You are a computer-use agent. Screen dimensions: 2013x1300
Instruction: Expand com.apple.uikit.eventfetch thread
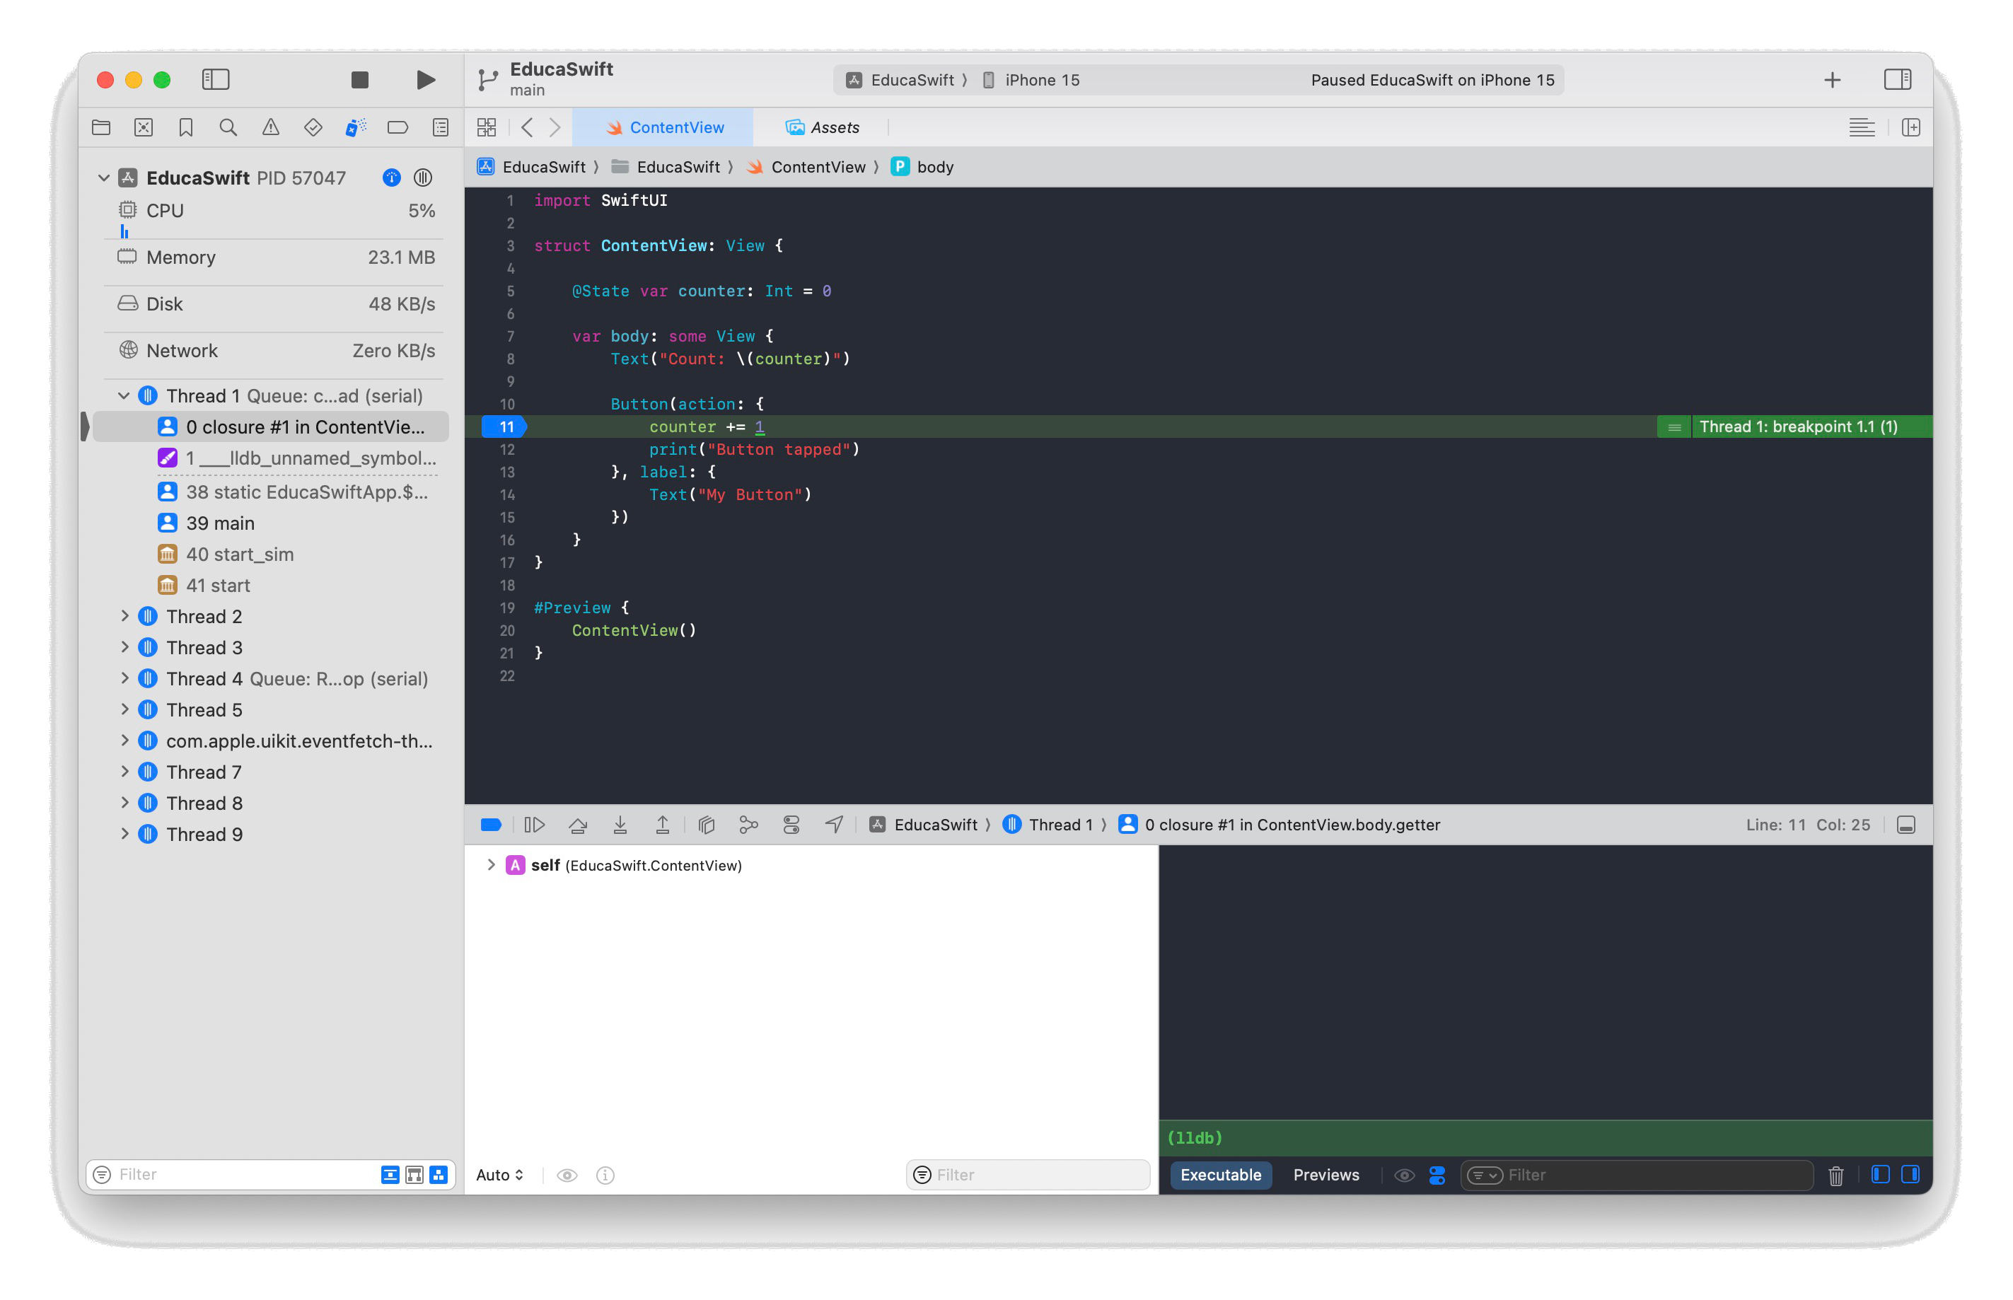click(x=124, y=741)
